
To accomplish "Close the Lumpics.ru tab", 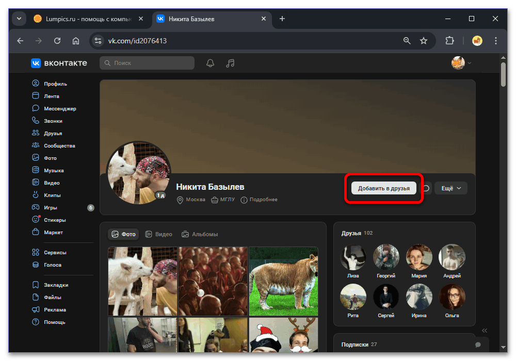I will point(141,19).
